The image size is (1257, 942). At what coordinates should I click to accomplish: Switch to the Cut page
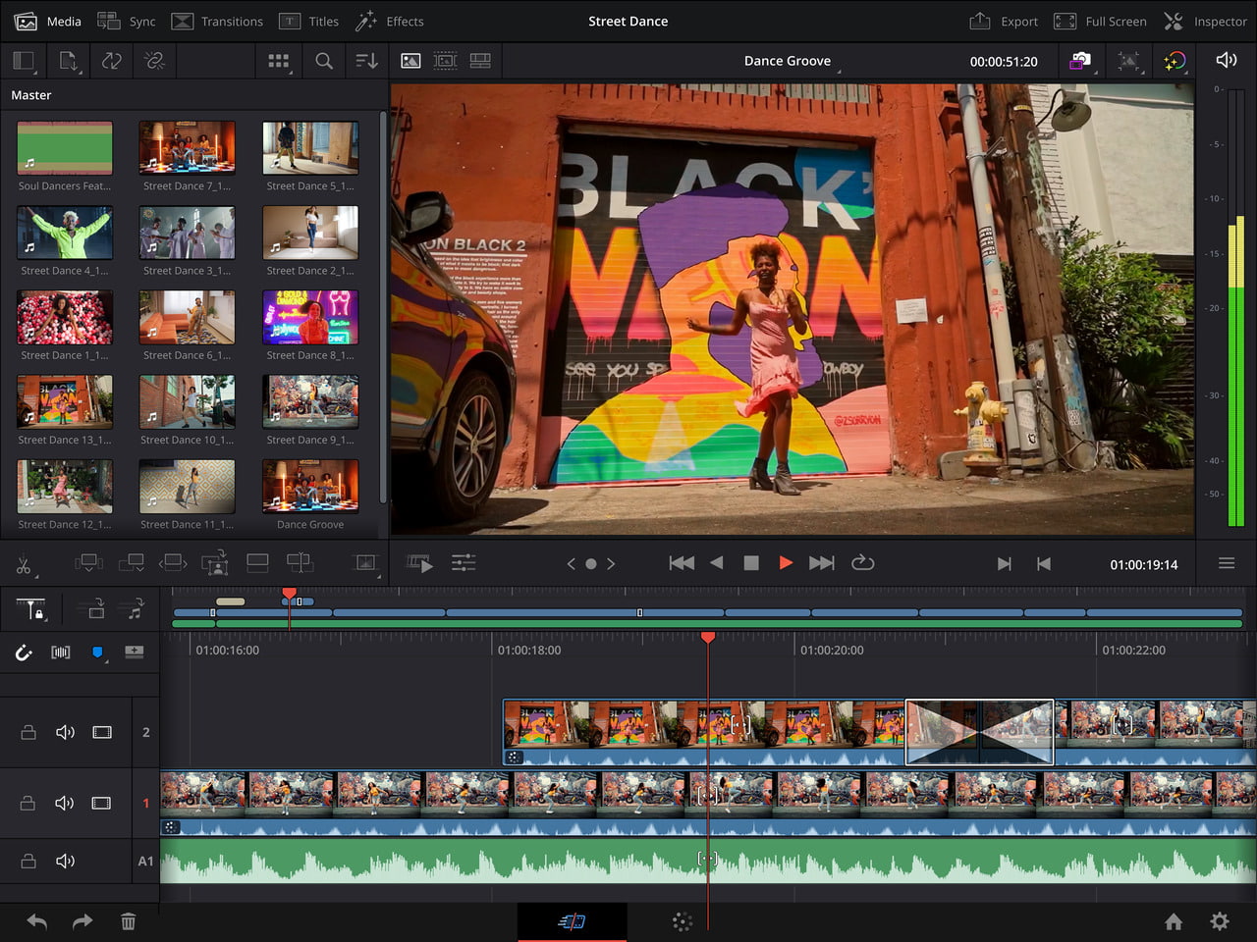point(572,921)
